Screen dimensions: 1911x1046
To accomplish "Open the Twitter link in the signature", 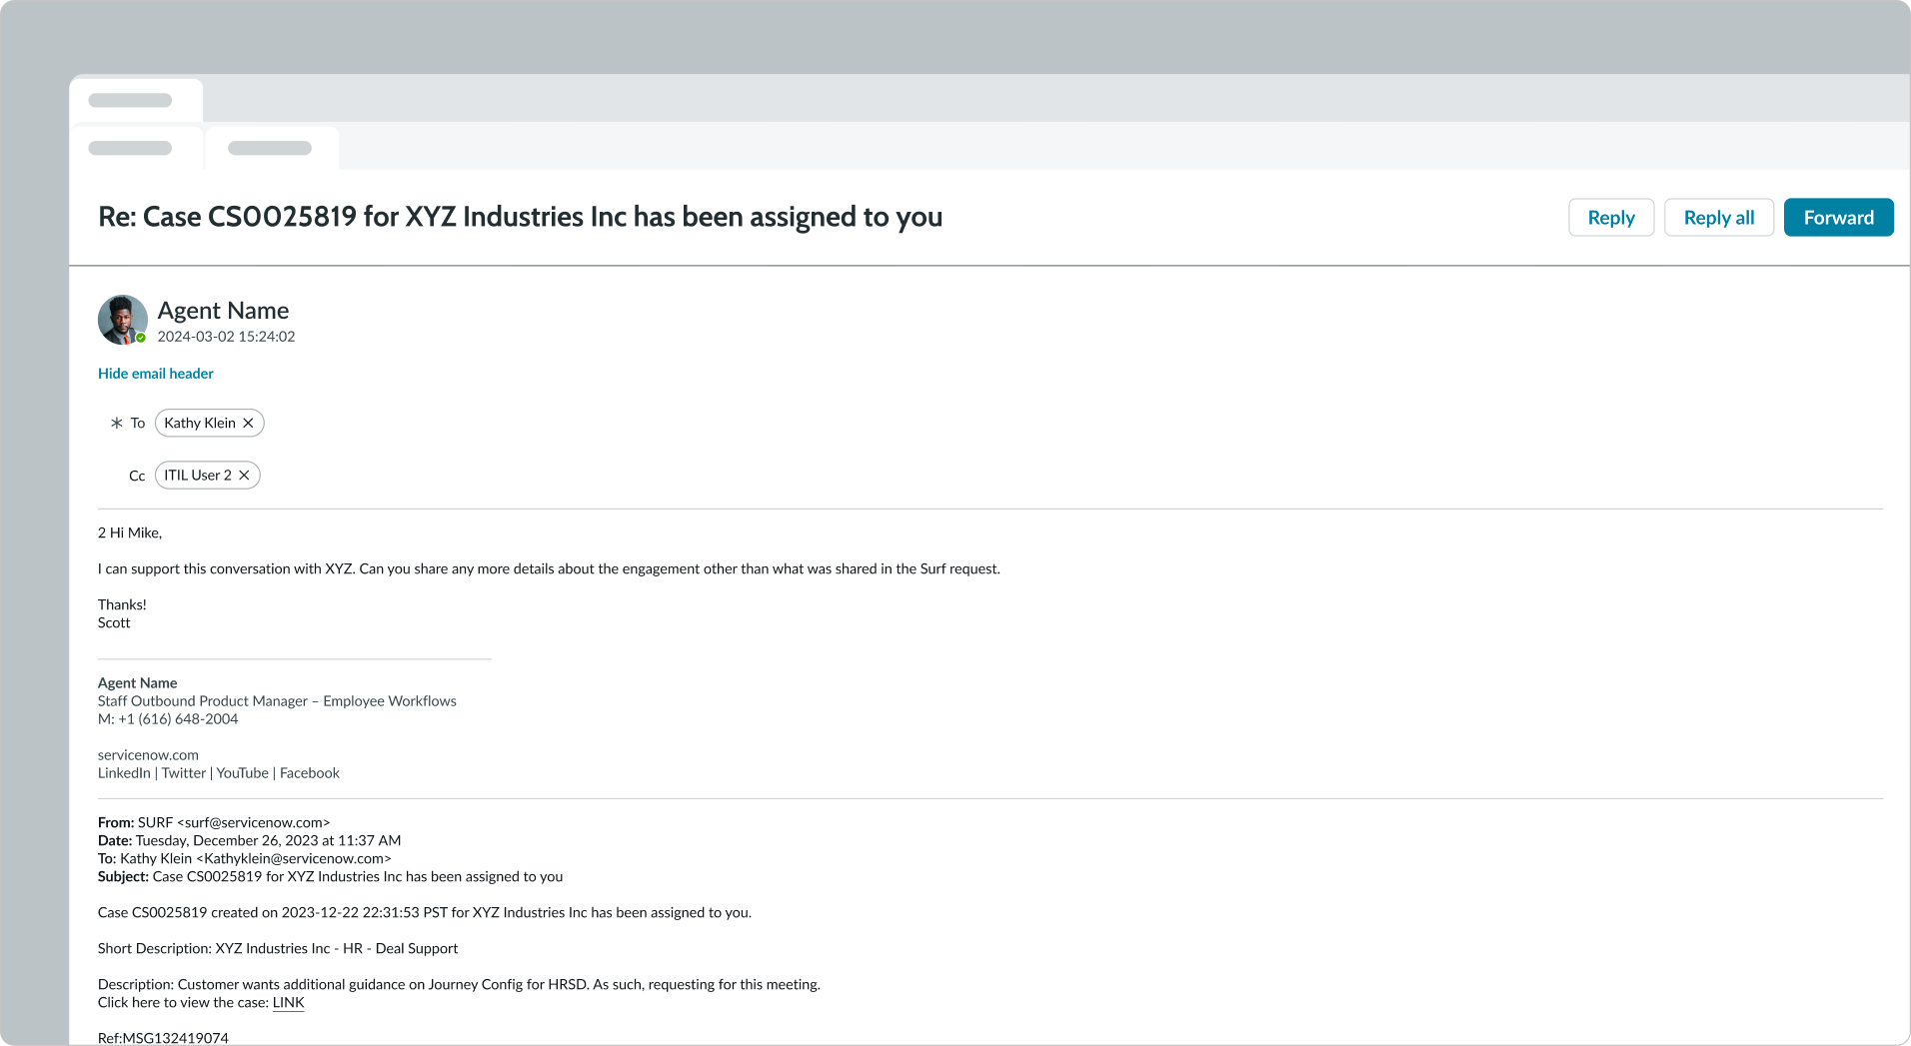I will click(x=184, y=772).
